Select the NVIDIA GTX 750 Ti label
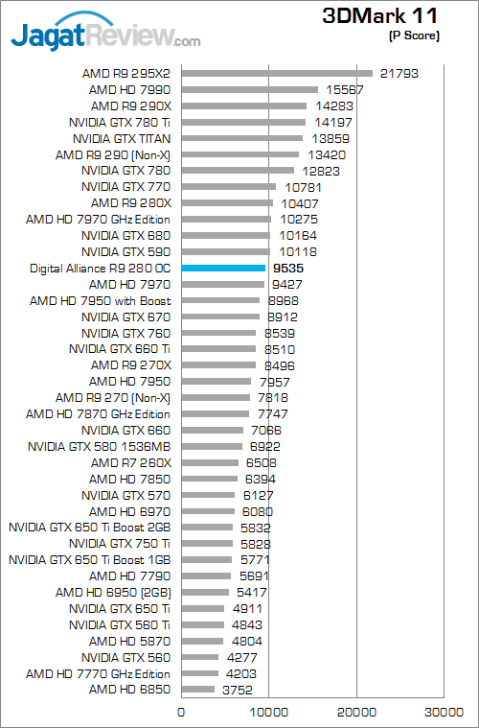The image size is (479, 728). [120, 544]
